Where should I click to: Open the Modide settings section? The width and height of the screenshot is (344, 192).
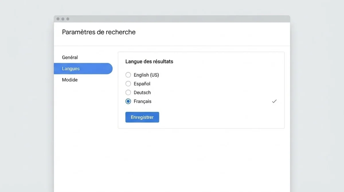tap(70, 80)
